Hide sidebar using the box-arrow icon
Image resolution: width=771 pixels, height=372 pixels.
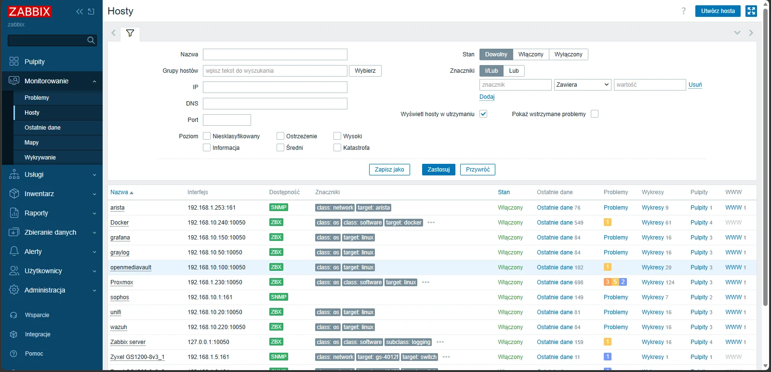pyautogui.click(x=91, y=12)
